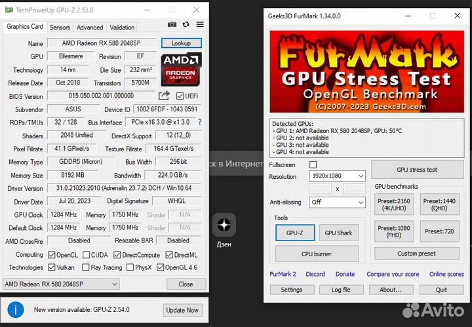The width and height of the screenshot is (472, 327).
Task: Enable the FurMark Fullscreen checkbox
Action: (313, 164)
